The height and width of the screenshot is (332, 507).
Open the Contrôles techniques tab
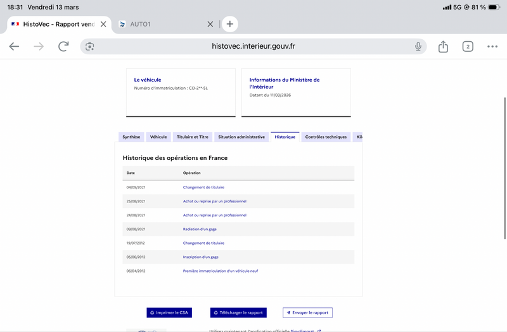click(x=326, y=137)
